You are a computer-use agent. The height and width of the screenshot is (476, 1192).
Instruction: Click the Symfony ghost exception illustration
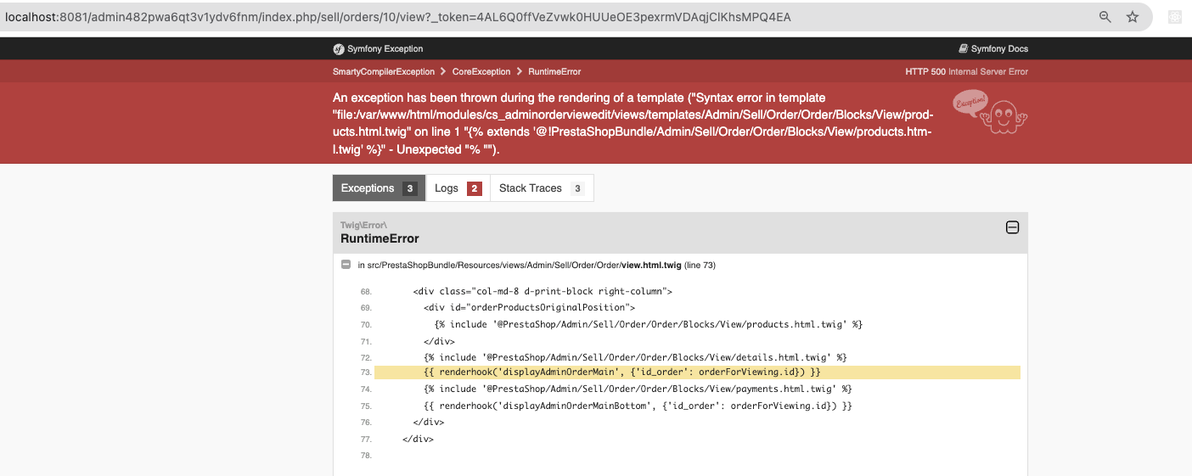[x=990, y=111]
